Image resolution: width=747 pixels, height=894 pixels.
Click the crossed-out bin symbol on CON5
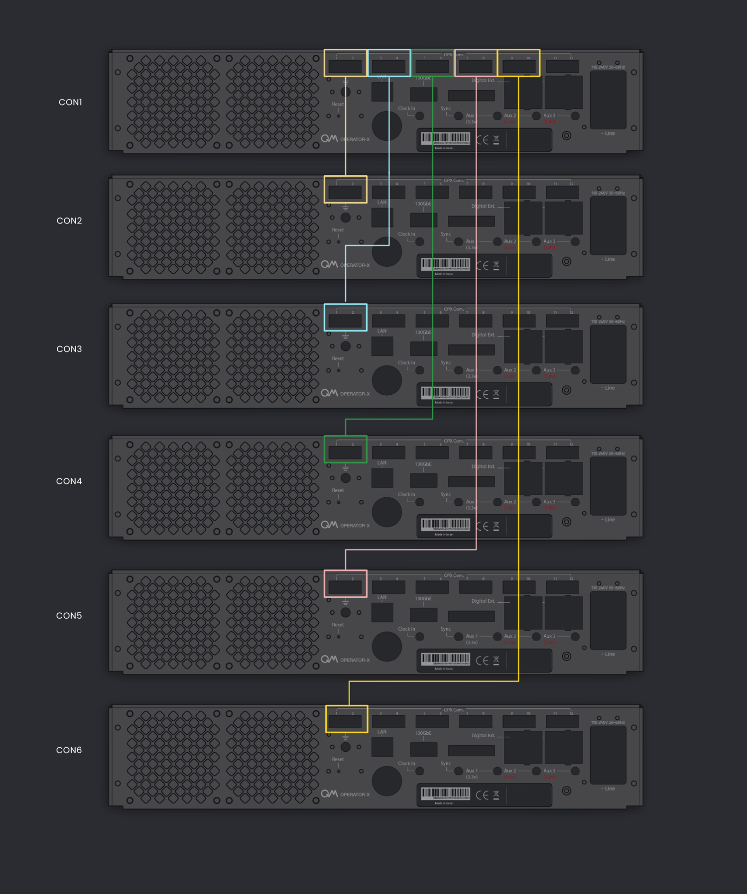(496, 660)
